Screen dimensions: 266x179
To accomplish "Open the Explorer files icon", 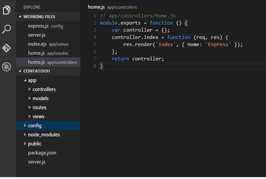I will pos(6,10).
